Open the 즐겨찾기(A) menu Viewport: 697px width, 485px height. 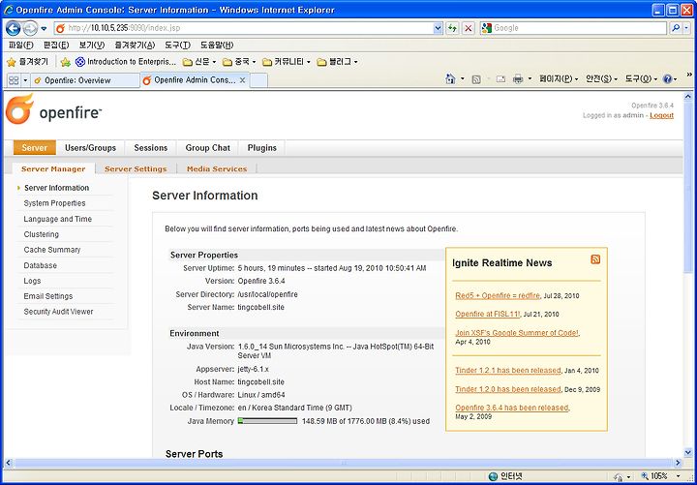coord(135,45)
